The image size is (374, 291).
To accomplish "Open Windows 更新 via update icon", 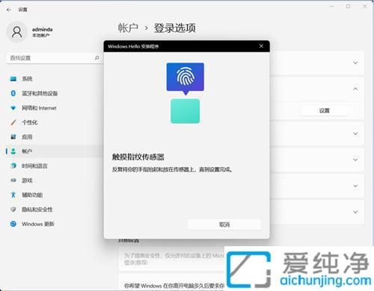I will [x=13, y=224].
